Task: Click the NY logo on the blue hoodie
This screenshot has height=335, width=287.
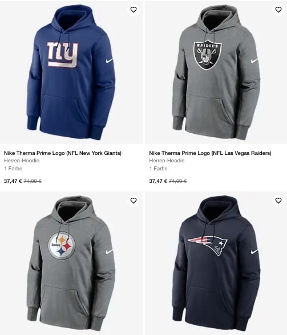Action: click(x=62, y=55)
